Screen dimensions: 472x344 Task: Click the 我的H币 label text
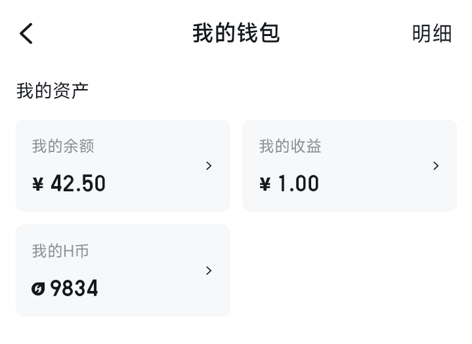coord(60,251)
